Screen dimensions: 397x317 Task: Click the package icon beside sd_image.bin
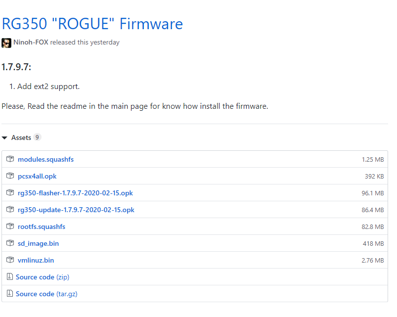coord(10,243)
